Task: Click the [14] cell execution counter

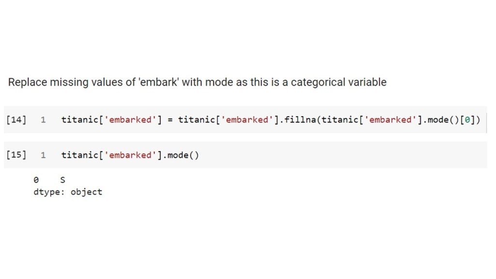Action: coord(16,120)
